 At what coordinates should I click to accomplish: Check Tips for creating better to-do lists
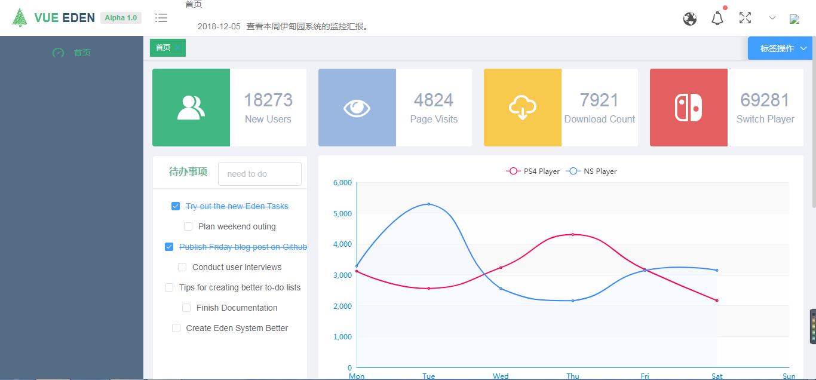169,287
